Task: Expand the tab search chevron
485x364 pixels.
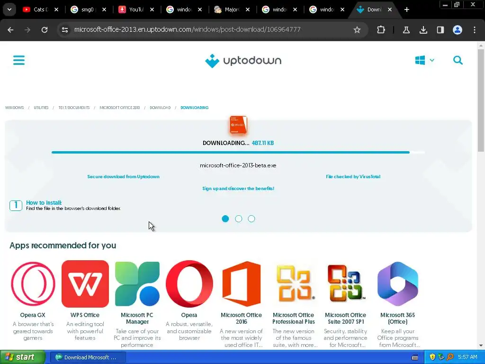Action: click(x=9, y=9)
